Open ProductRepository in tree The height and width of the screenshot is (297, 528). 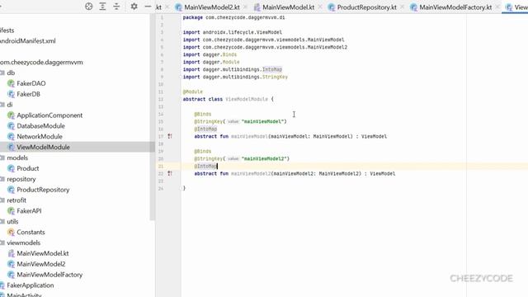click(43, 190)
